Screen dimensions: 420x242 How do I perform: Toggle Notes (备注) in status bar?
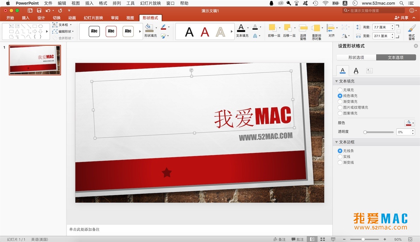279,239
